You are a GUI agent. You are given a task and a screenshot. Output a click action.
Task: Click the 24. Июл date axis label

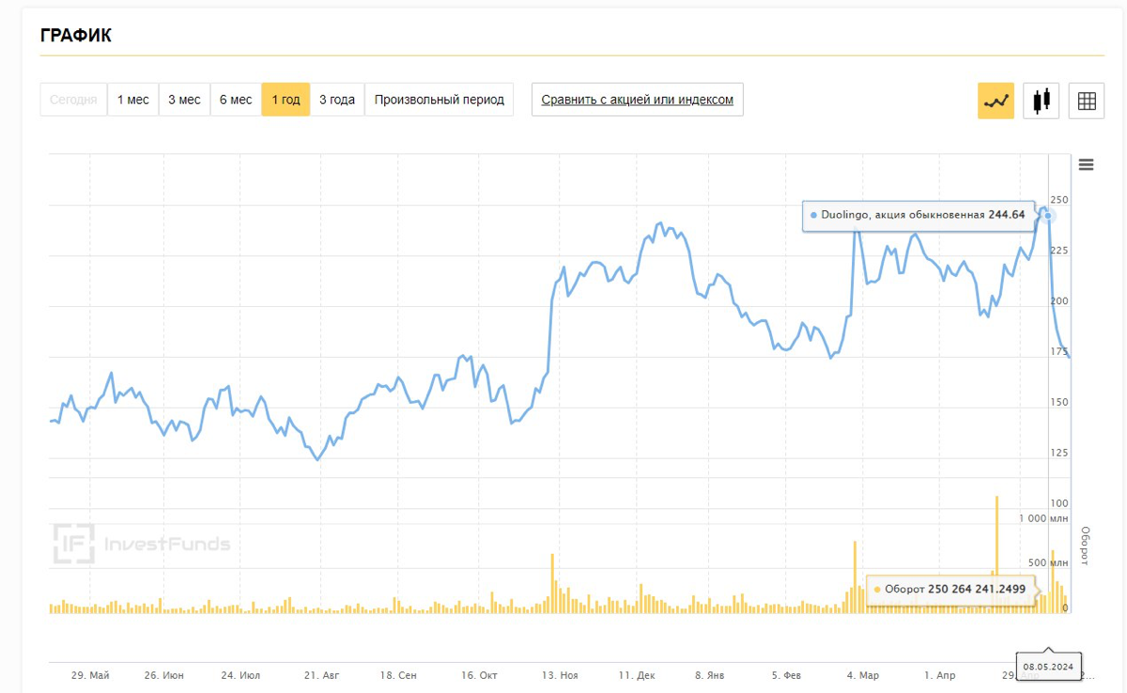[x=240, y=675]
